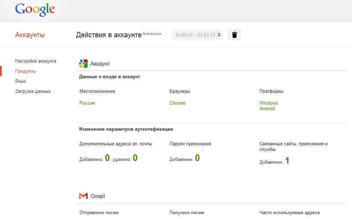Click the бета-версия label
This screenshot has height=219, width=352.
point(152,34)
